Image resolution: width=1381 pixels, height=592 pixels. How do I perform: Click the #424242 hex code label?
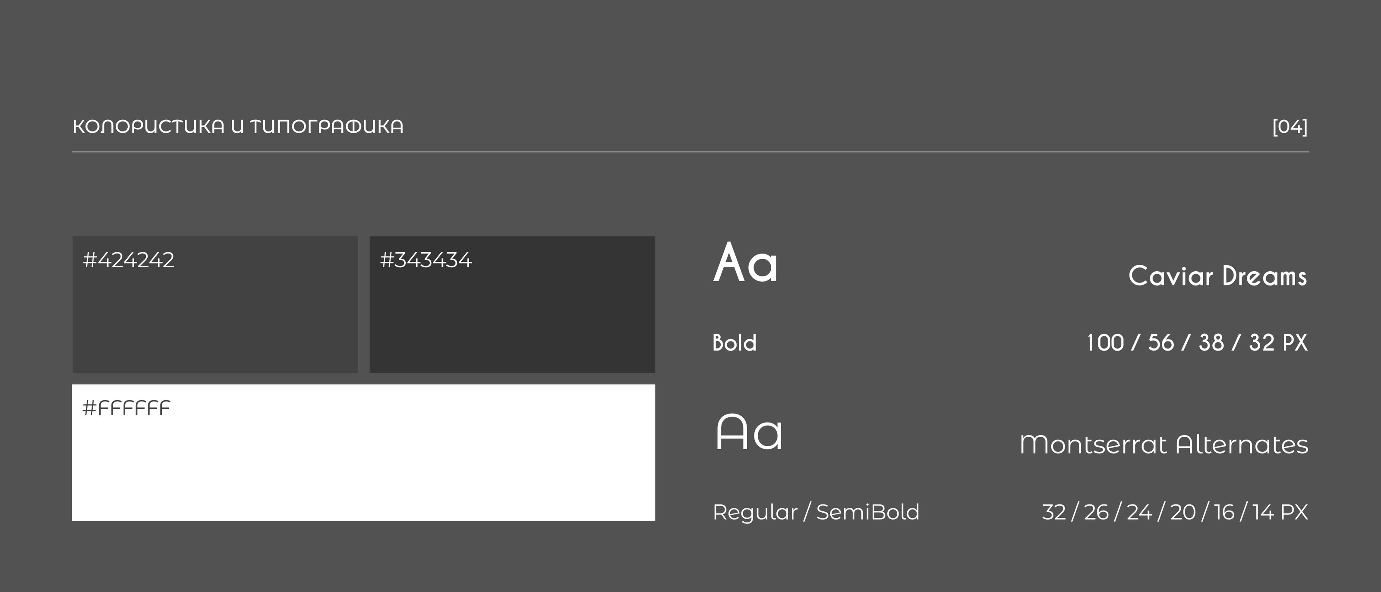point(129,260)
